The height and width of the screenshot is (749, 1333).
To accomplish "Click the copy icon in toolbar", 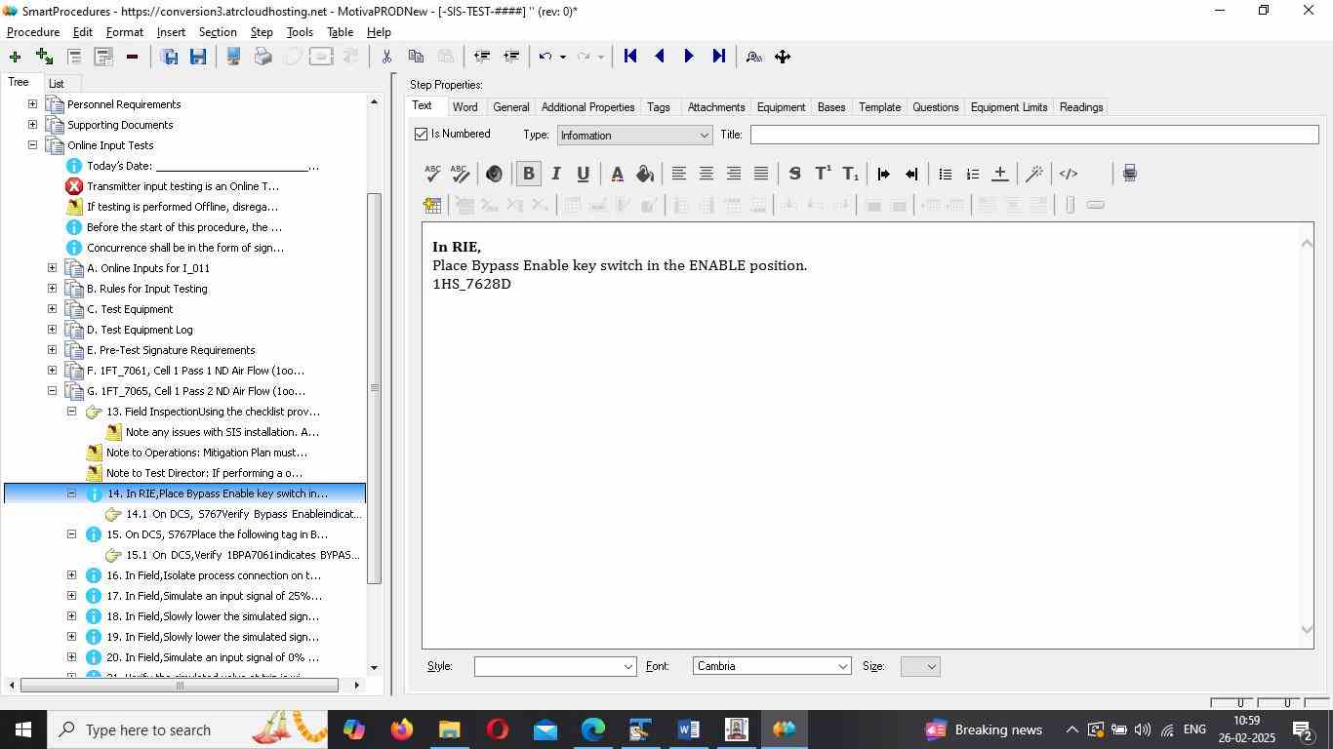I will coord(416,57).
